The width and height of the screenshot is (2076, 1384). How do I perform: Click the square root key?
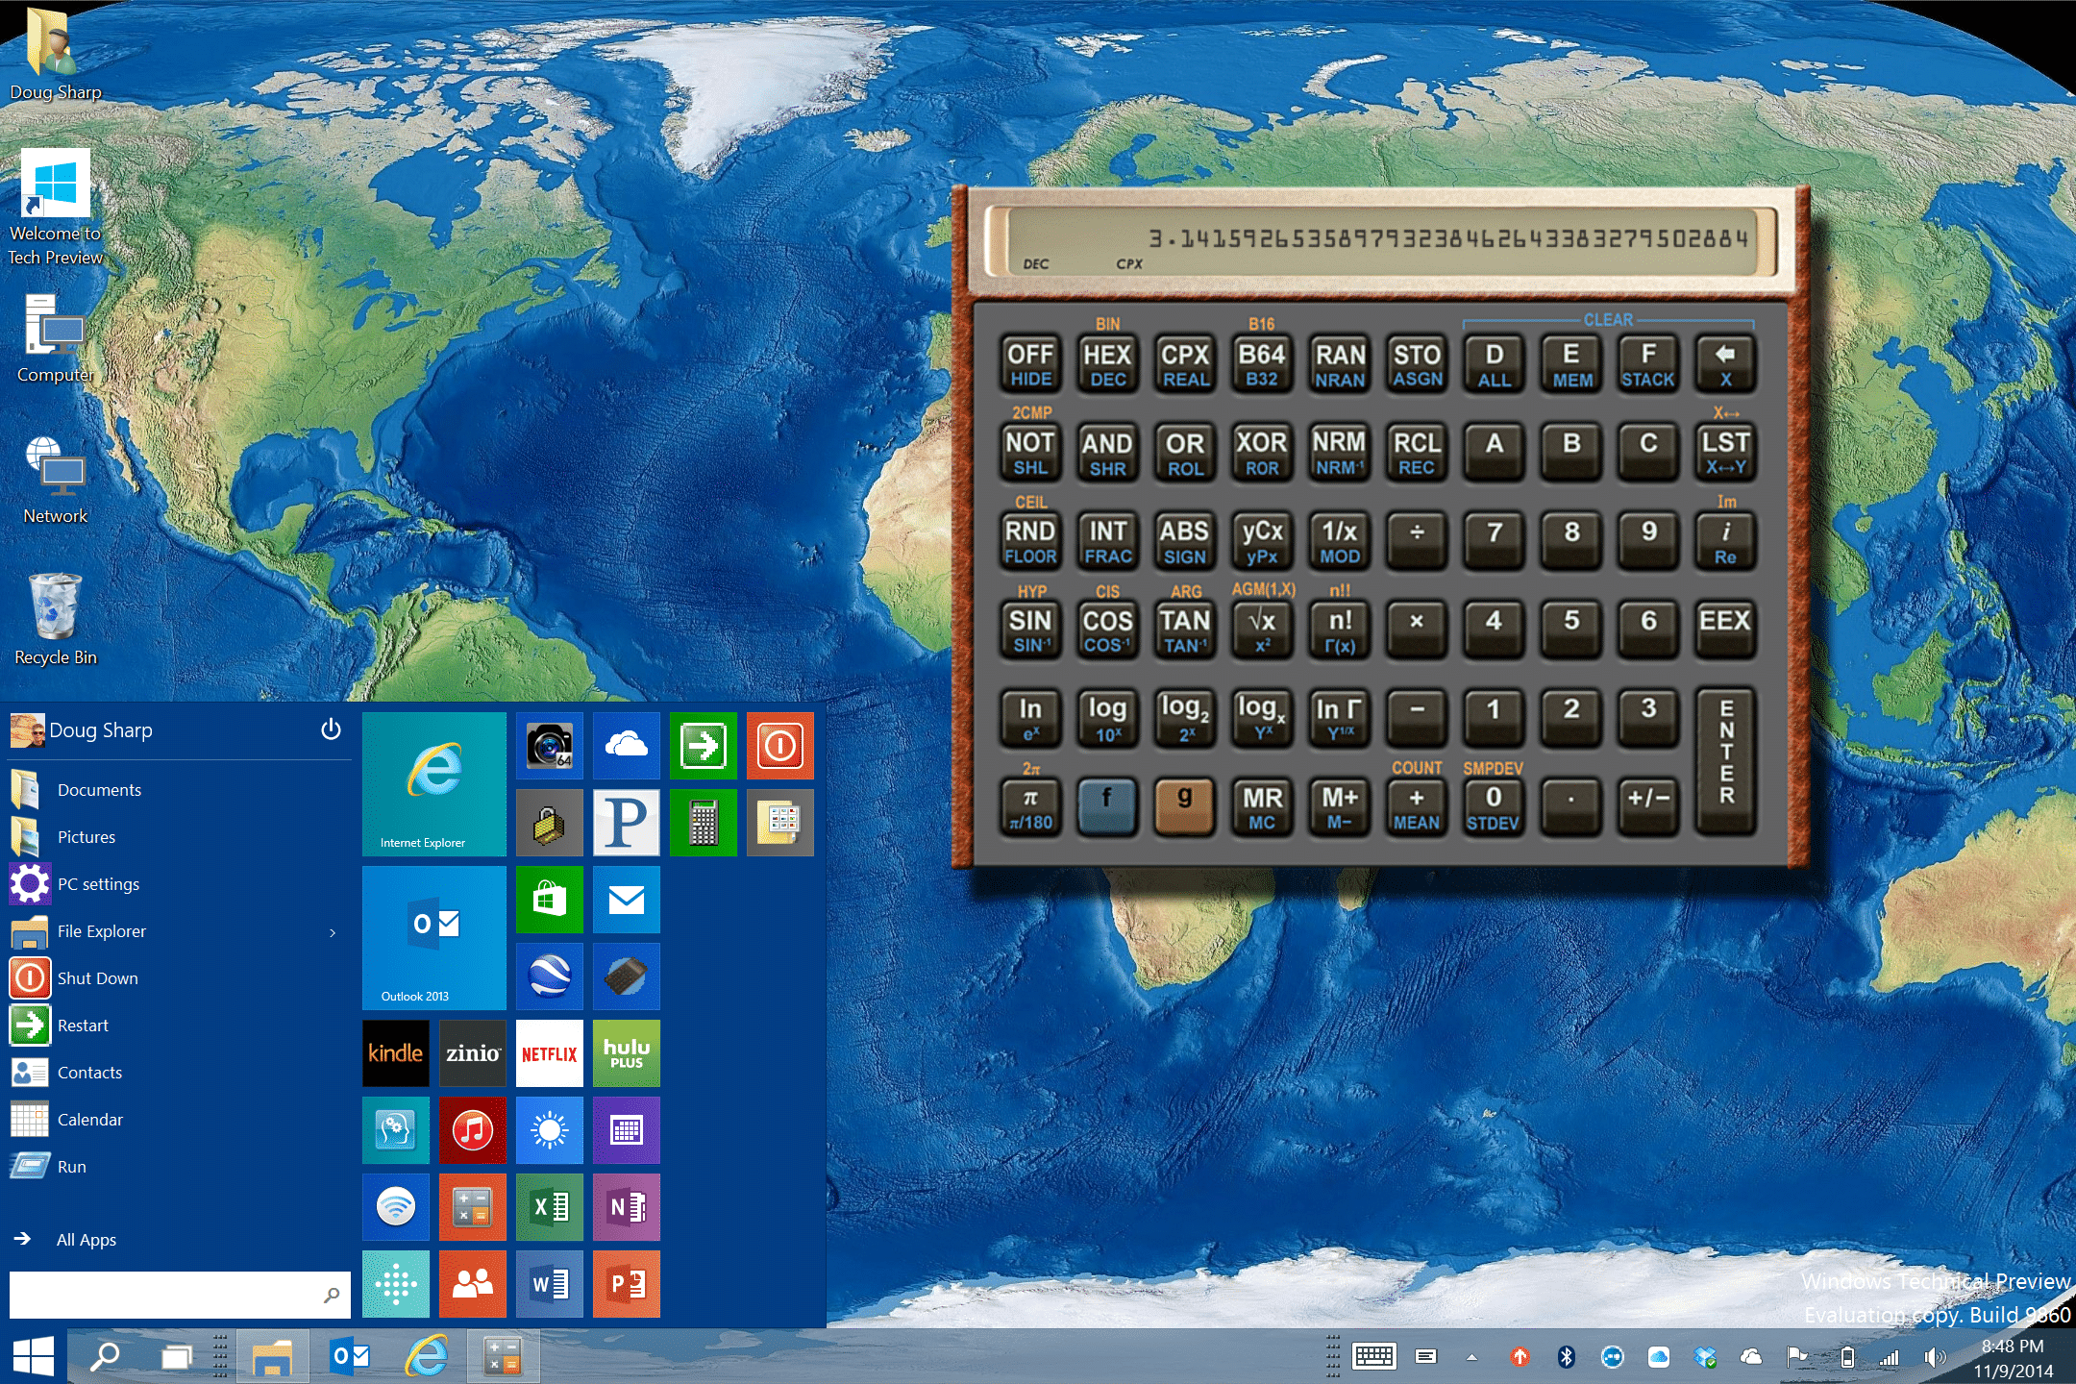click(x=1262, y=630)
